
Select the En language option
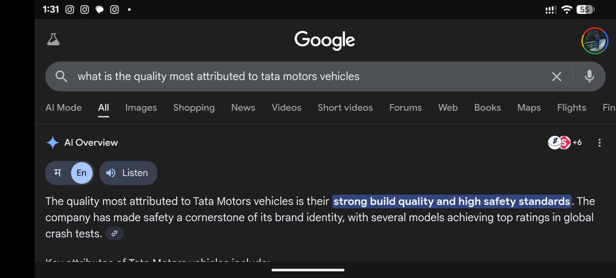pos(81,173)
